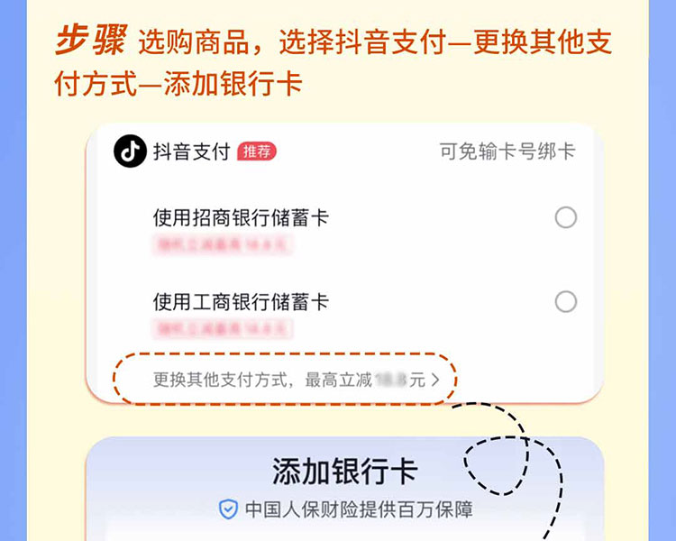Click the 抖音支付 label
The image size is (676, 541).
(x=191, y=151)
